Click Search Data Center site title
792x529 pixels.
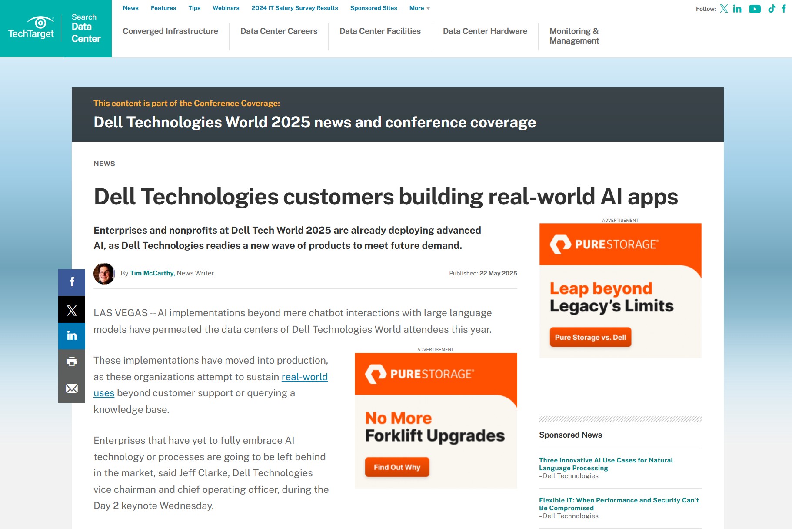86,28
